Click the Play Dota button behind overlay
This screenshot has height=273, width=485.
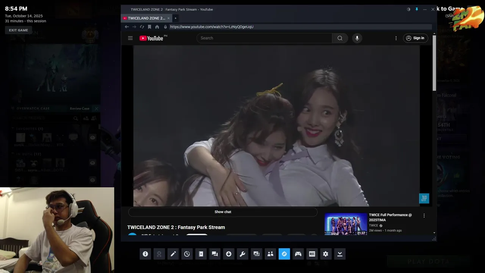(428, 261)
